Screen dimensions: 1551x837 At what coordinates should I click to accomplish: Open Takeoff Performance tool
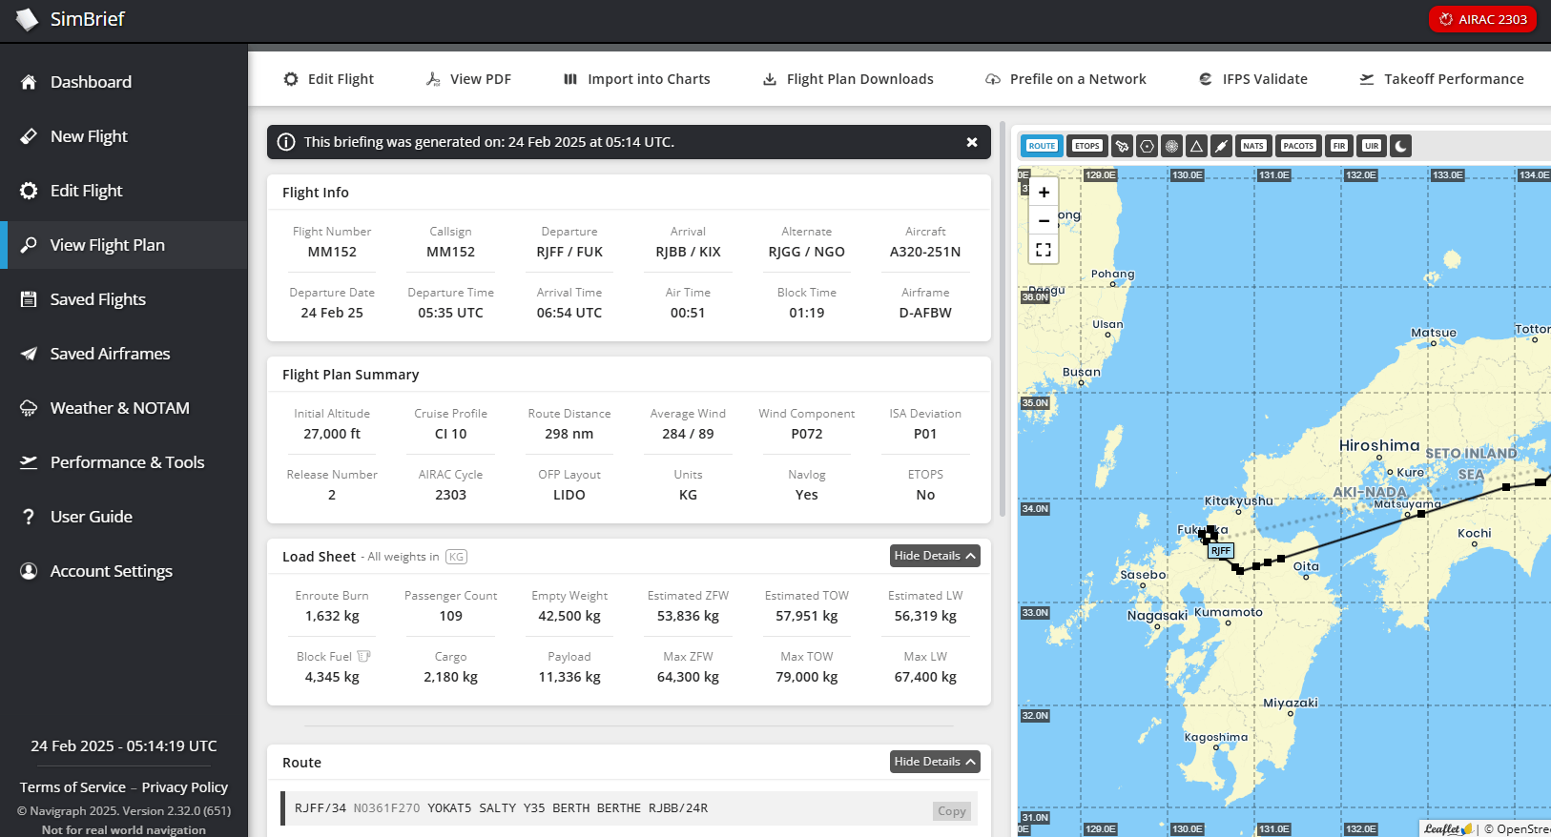pos(1441,79)
